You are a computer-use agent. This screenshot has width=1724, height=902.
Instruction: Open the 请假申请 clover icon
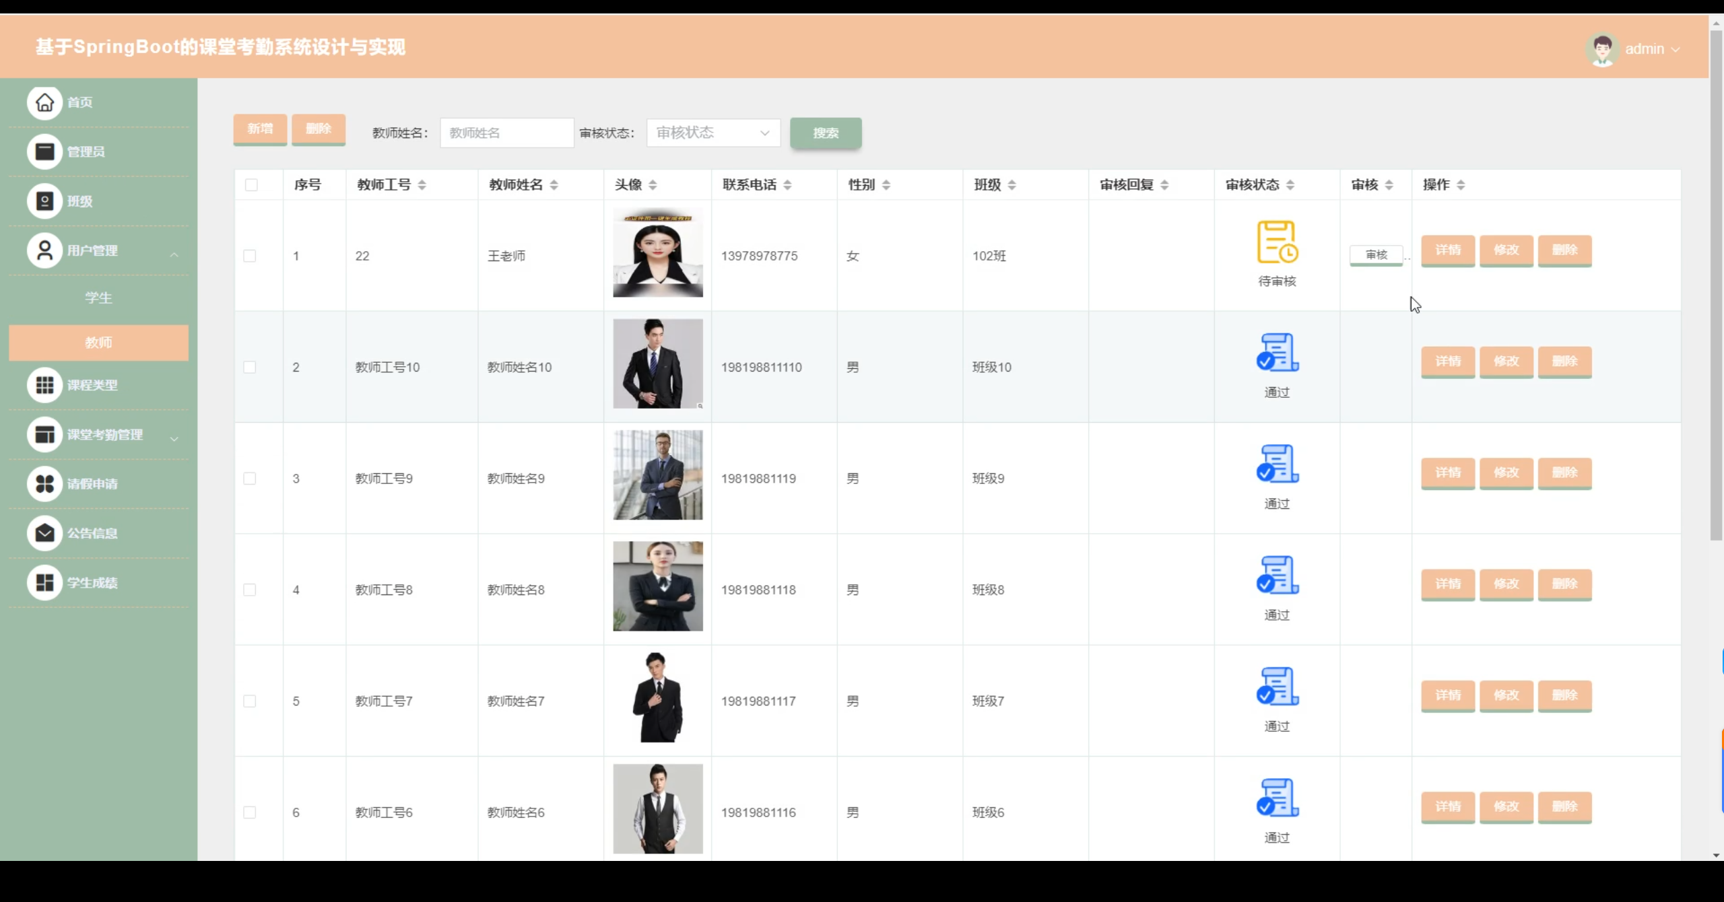tap(44, 483)
